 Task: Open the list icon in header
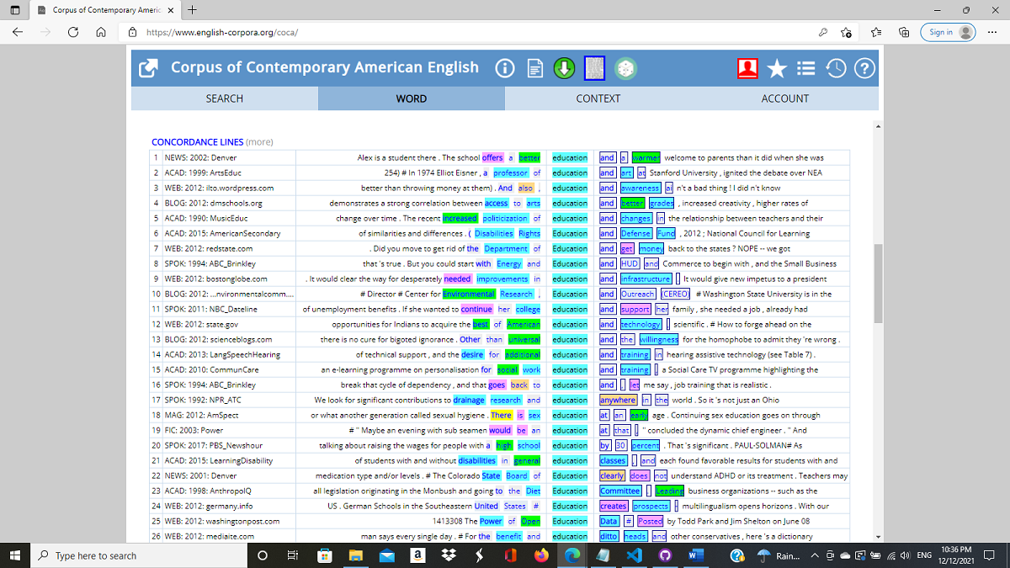(x=806, y=68)
